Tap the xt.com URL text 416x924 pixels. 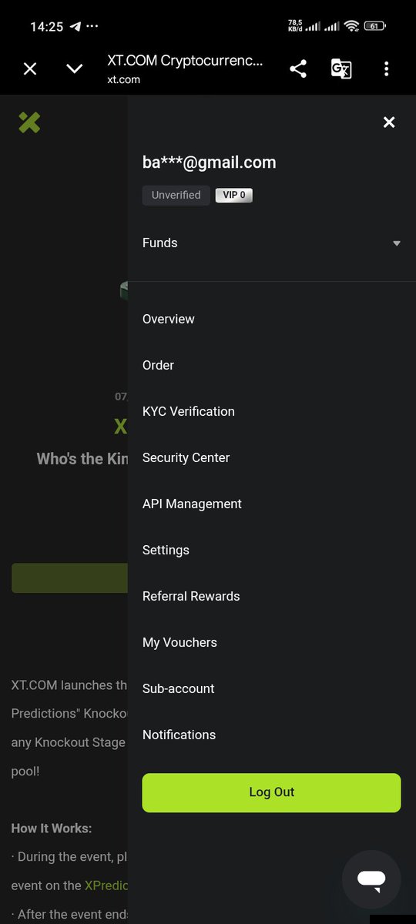click(x=124, y=79)
